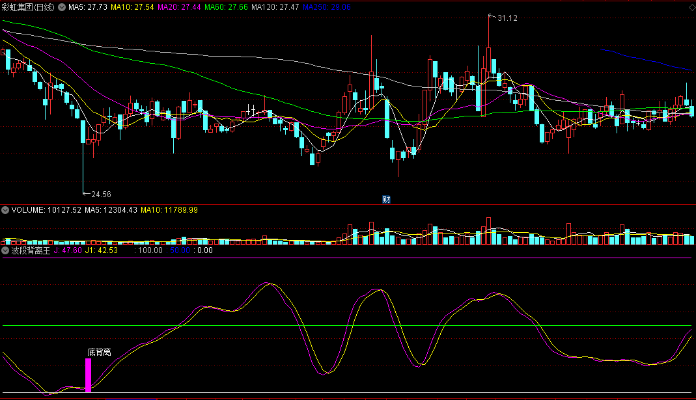Click the blue MA250: 29.06 label
Screen dimensions: 696x400
[327, 7]
